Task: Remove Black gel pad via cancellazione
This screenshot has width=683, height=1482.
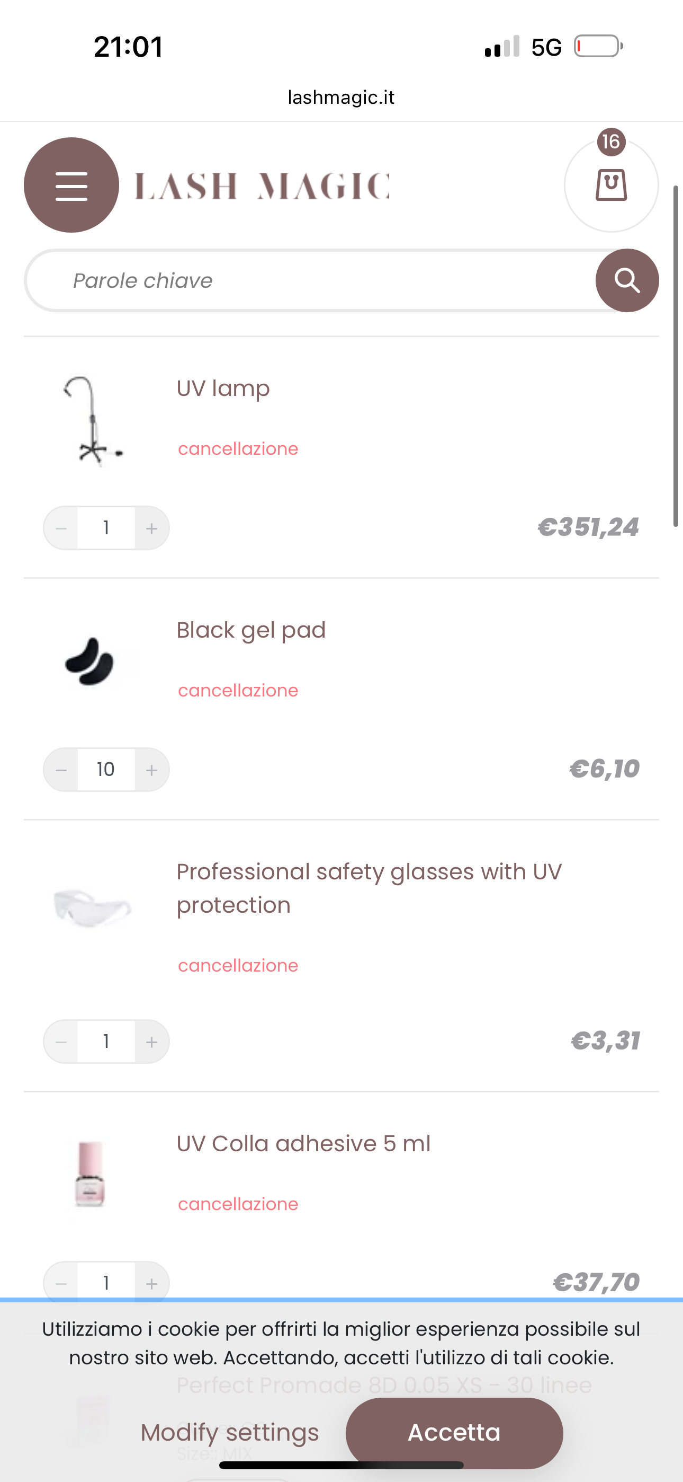Action: point(238,690)
